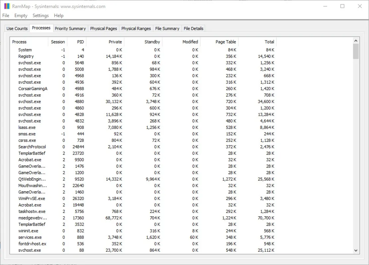
Task: Open the Settings menu
Action: [40, 16]
